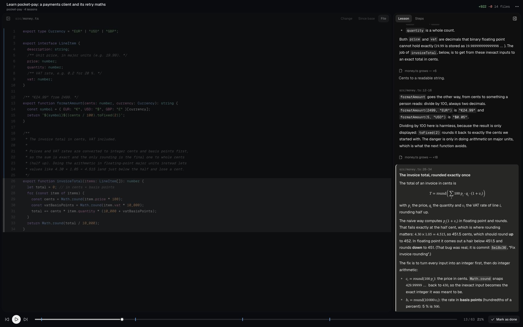The width and height of the screenshot is (523, 327).
Task: Open the Steps tab
Action: [419, 19]
